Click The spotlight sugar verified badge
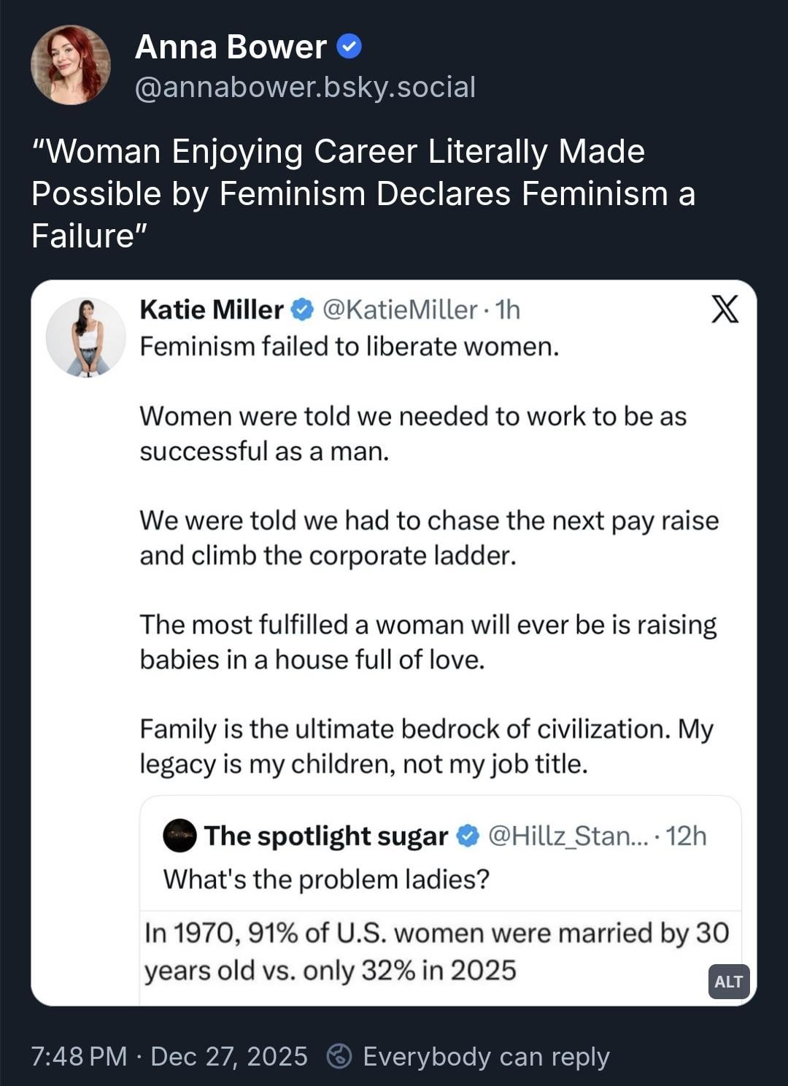This screenshot has width=788, height=1086. coord(467,836)
